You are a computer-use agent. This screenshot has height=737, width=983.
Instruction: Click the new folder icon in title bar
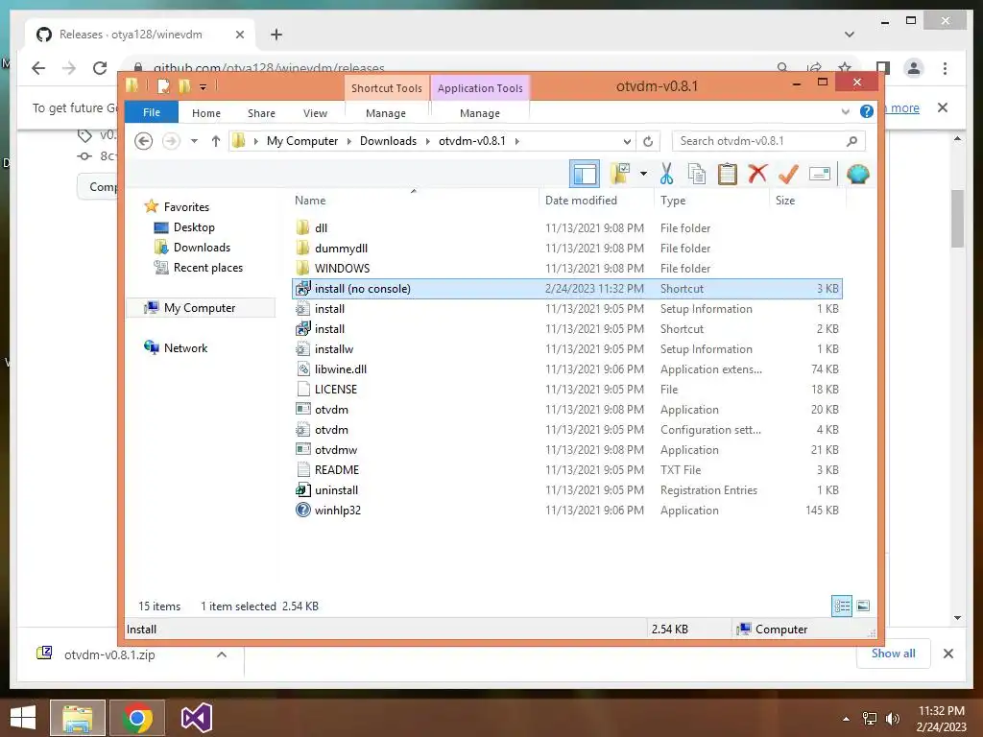pos(185,85)
